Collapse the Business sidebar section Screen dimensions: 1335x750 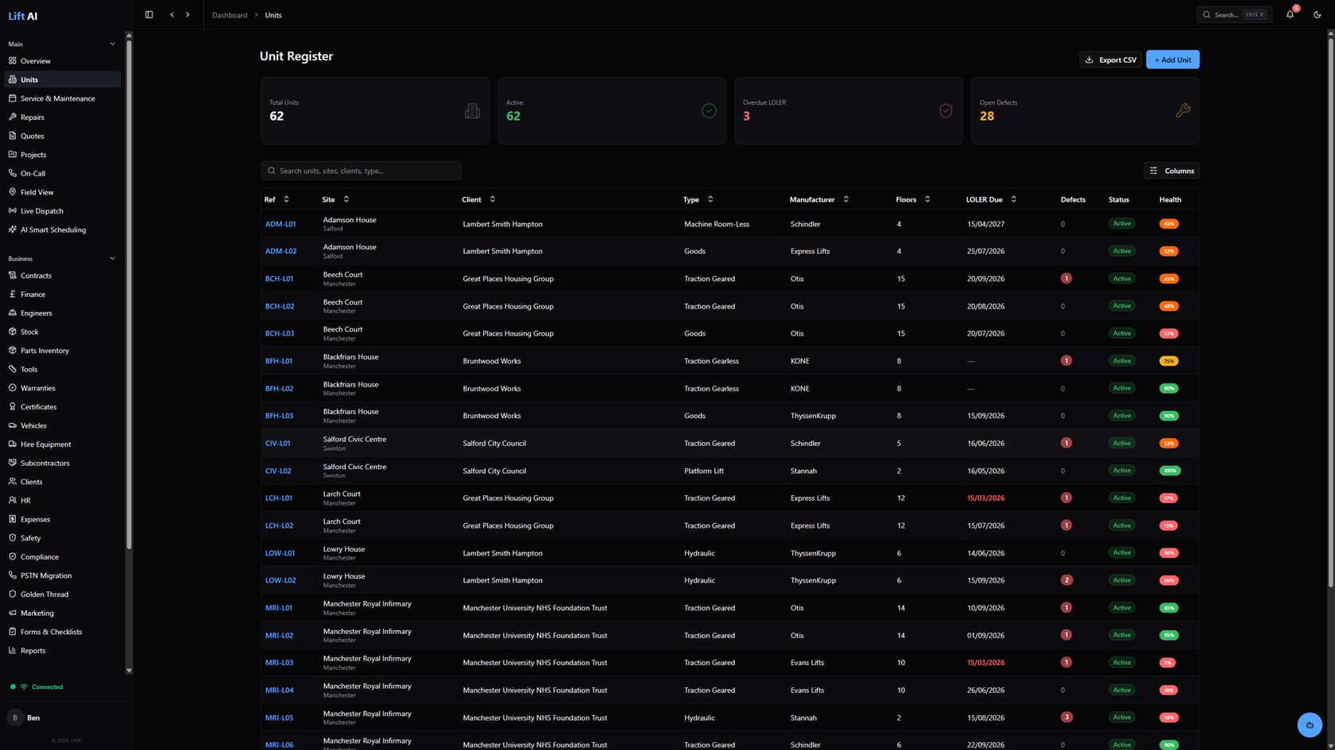pos(112,259)
